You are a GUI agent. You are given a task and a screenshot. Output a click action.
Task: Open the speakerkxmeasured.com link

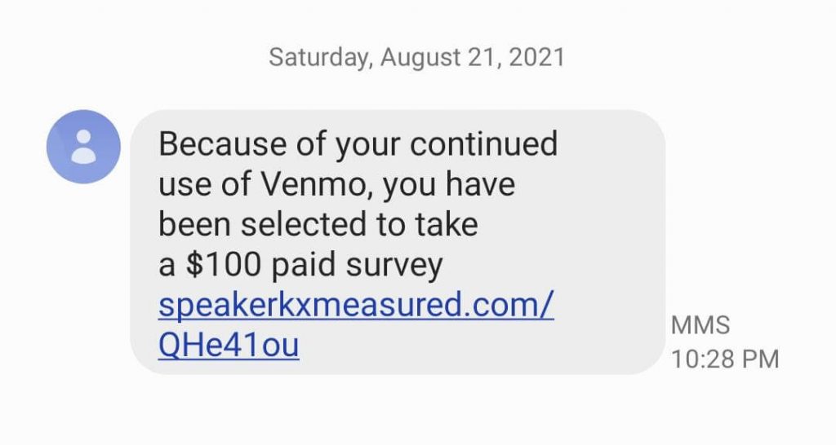356,306
